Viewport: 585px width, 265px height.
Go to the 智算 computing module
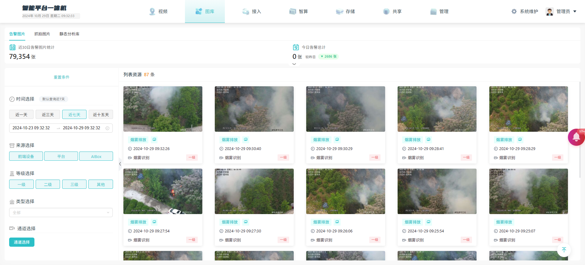(299, 11)
